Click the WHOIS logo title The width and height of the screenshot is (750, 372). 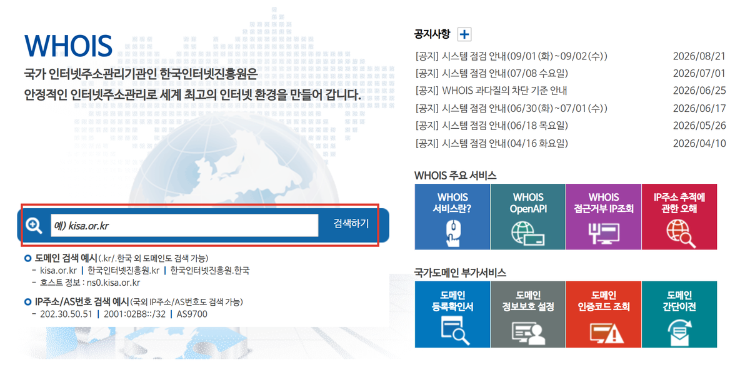point(68,46)
